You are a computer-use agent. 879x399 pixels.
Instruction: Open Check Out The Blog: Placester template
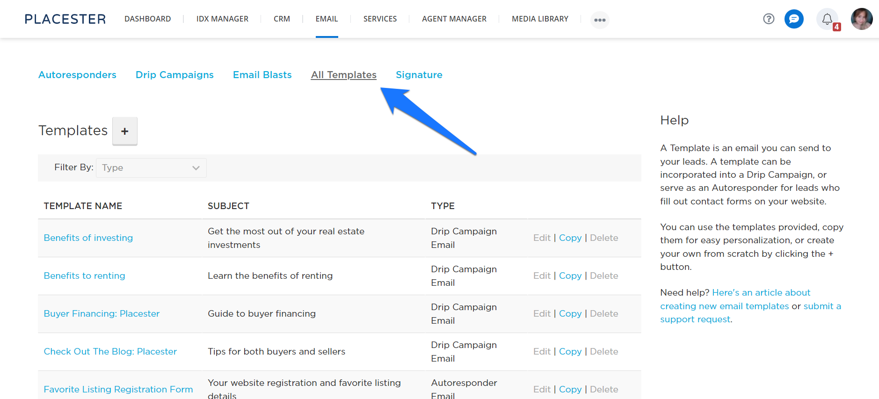pos(110,351)
